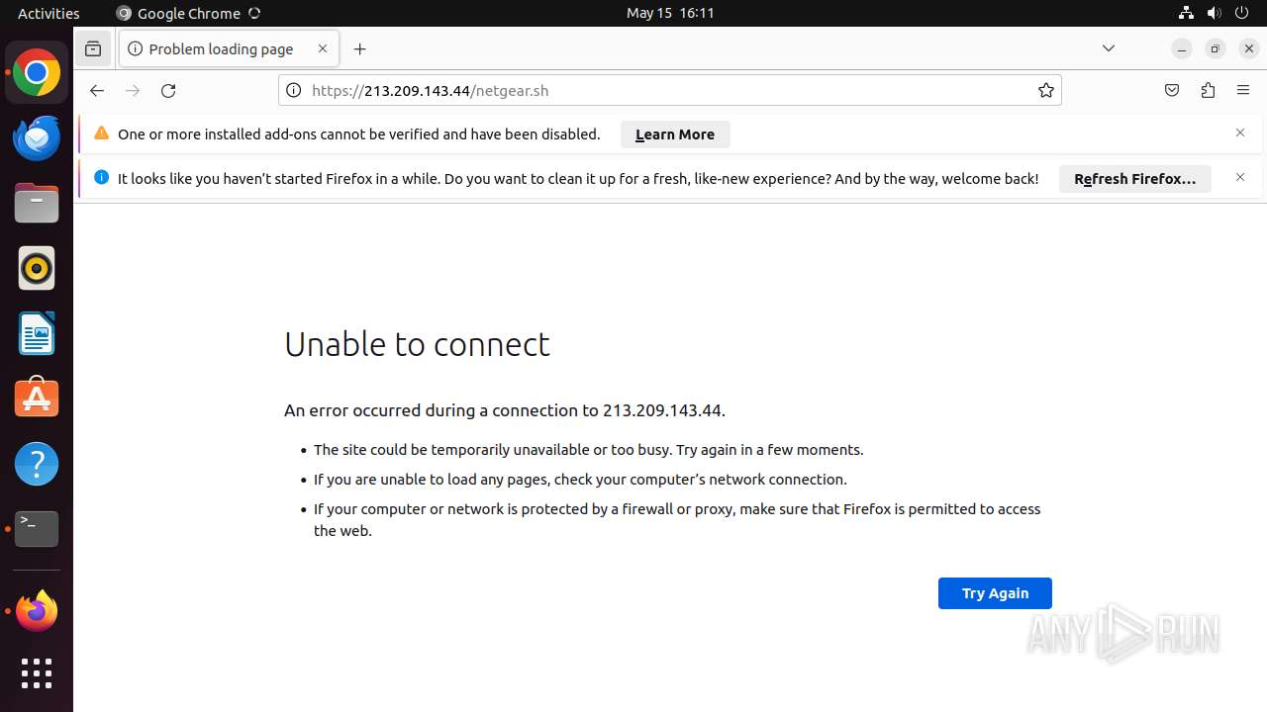Click the 'site could be temporarily unavailable' text

click(588, 450)
